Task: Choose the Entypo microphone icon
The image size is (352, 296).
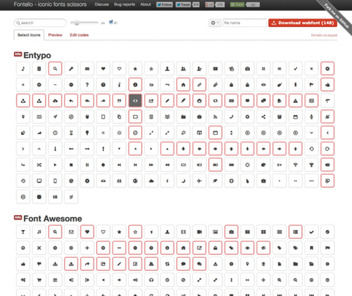Action: [x=311, y=117]
